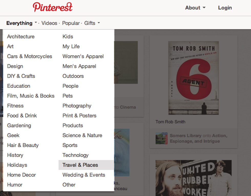251x196 pixels.
Task: Open the United Rubber Workers photo pin
Action: coord(193,178)
